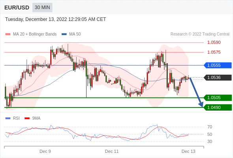The image size is (233, 158).
Task: Click the Dec 9 date axis label
Action: pyautogui.click(x=45, y=151)
